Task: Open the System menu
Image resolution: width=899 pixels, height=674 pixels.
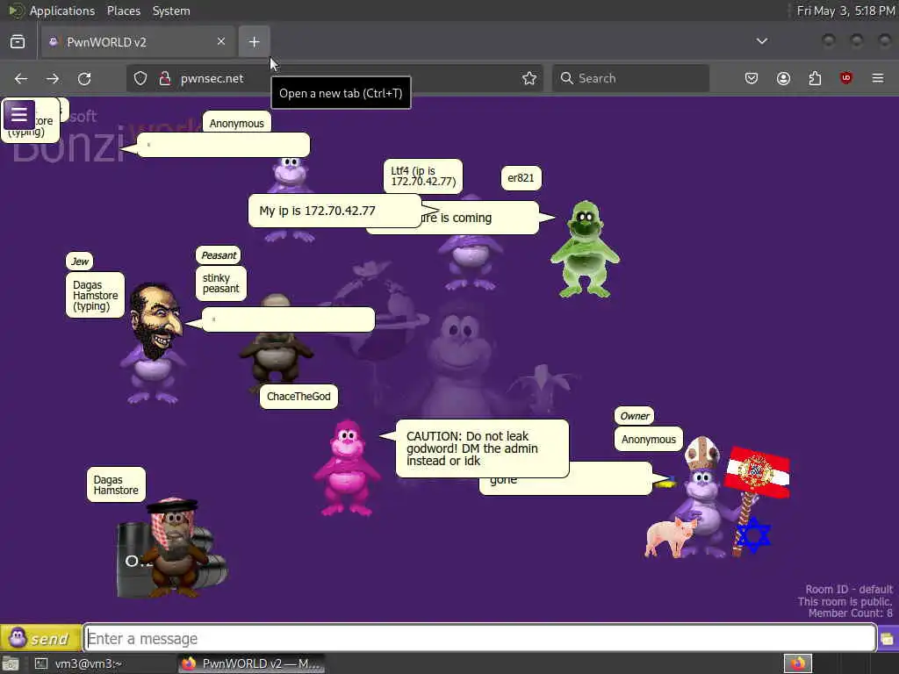Action: (171, 11)
